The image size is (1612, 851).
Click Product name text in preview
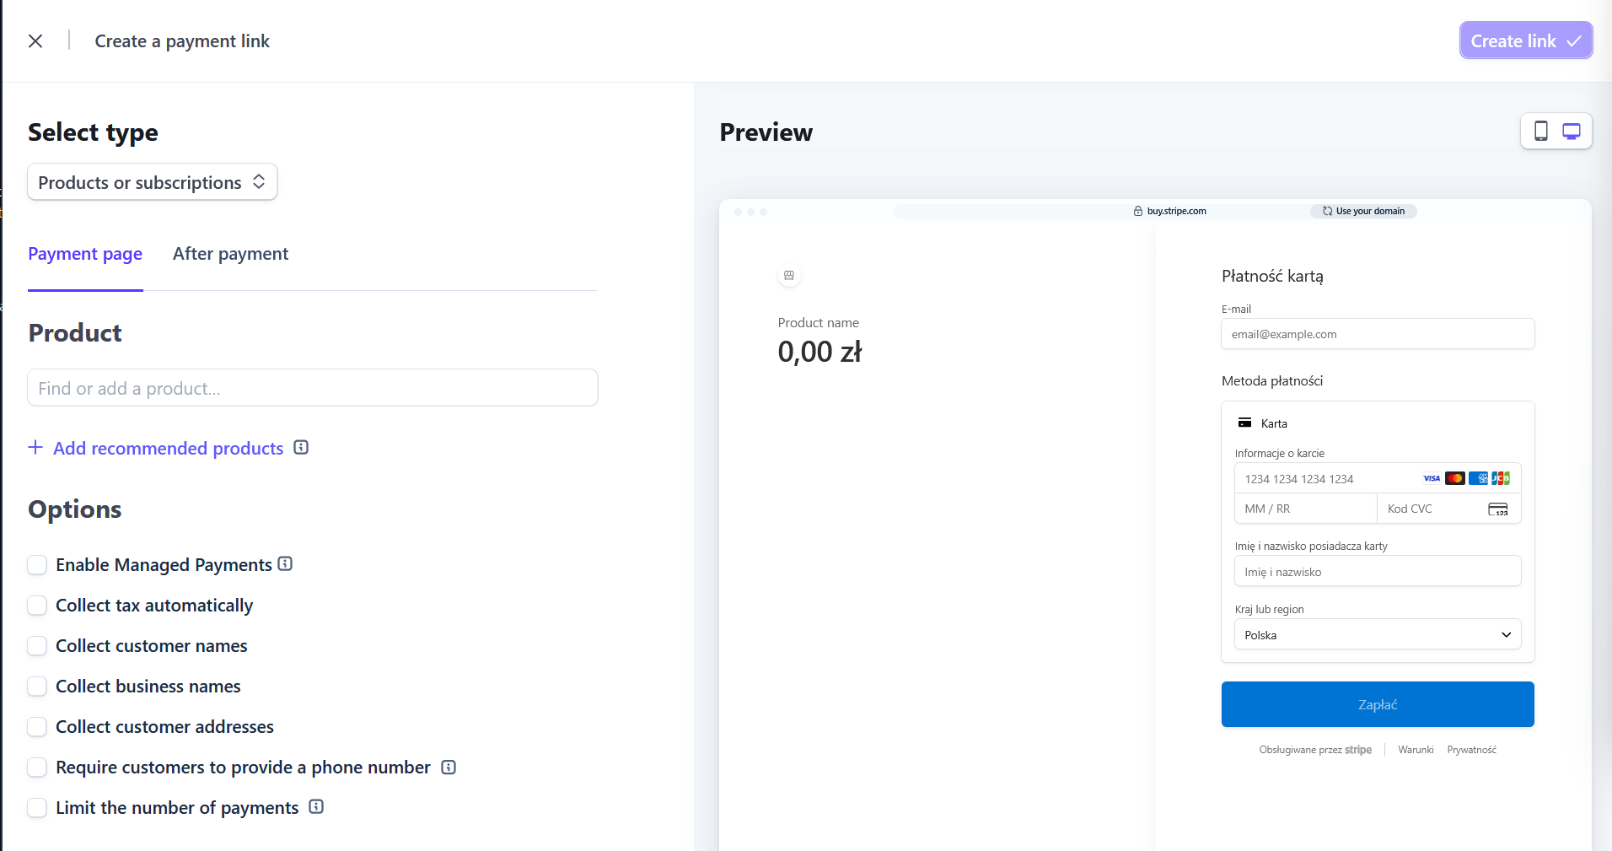click(x=818, y=322)
